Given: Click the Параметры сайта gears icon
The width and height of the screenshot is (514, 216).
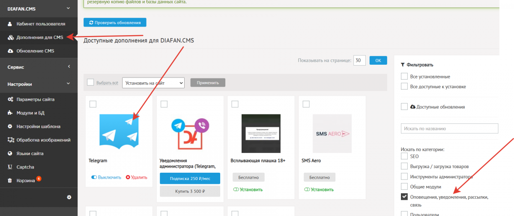Looking at the screenshot, I should [11, 99].
